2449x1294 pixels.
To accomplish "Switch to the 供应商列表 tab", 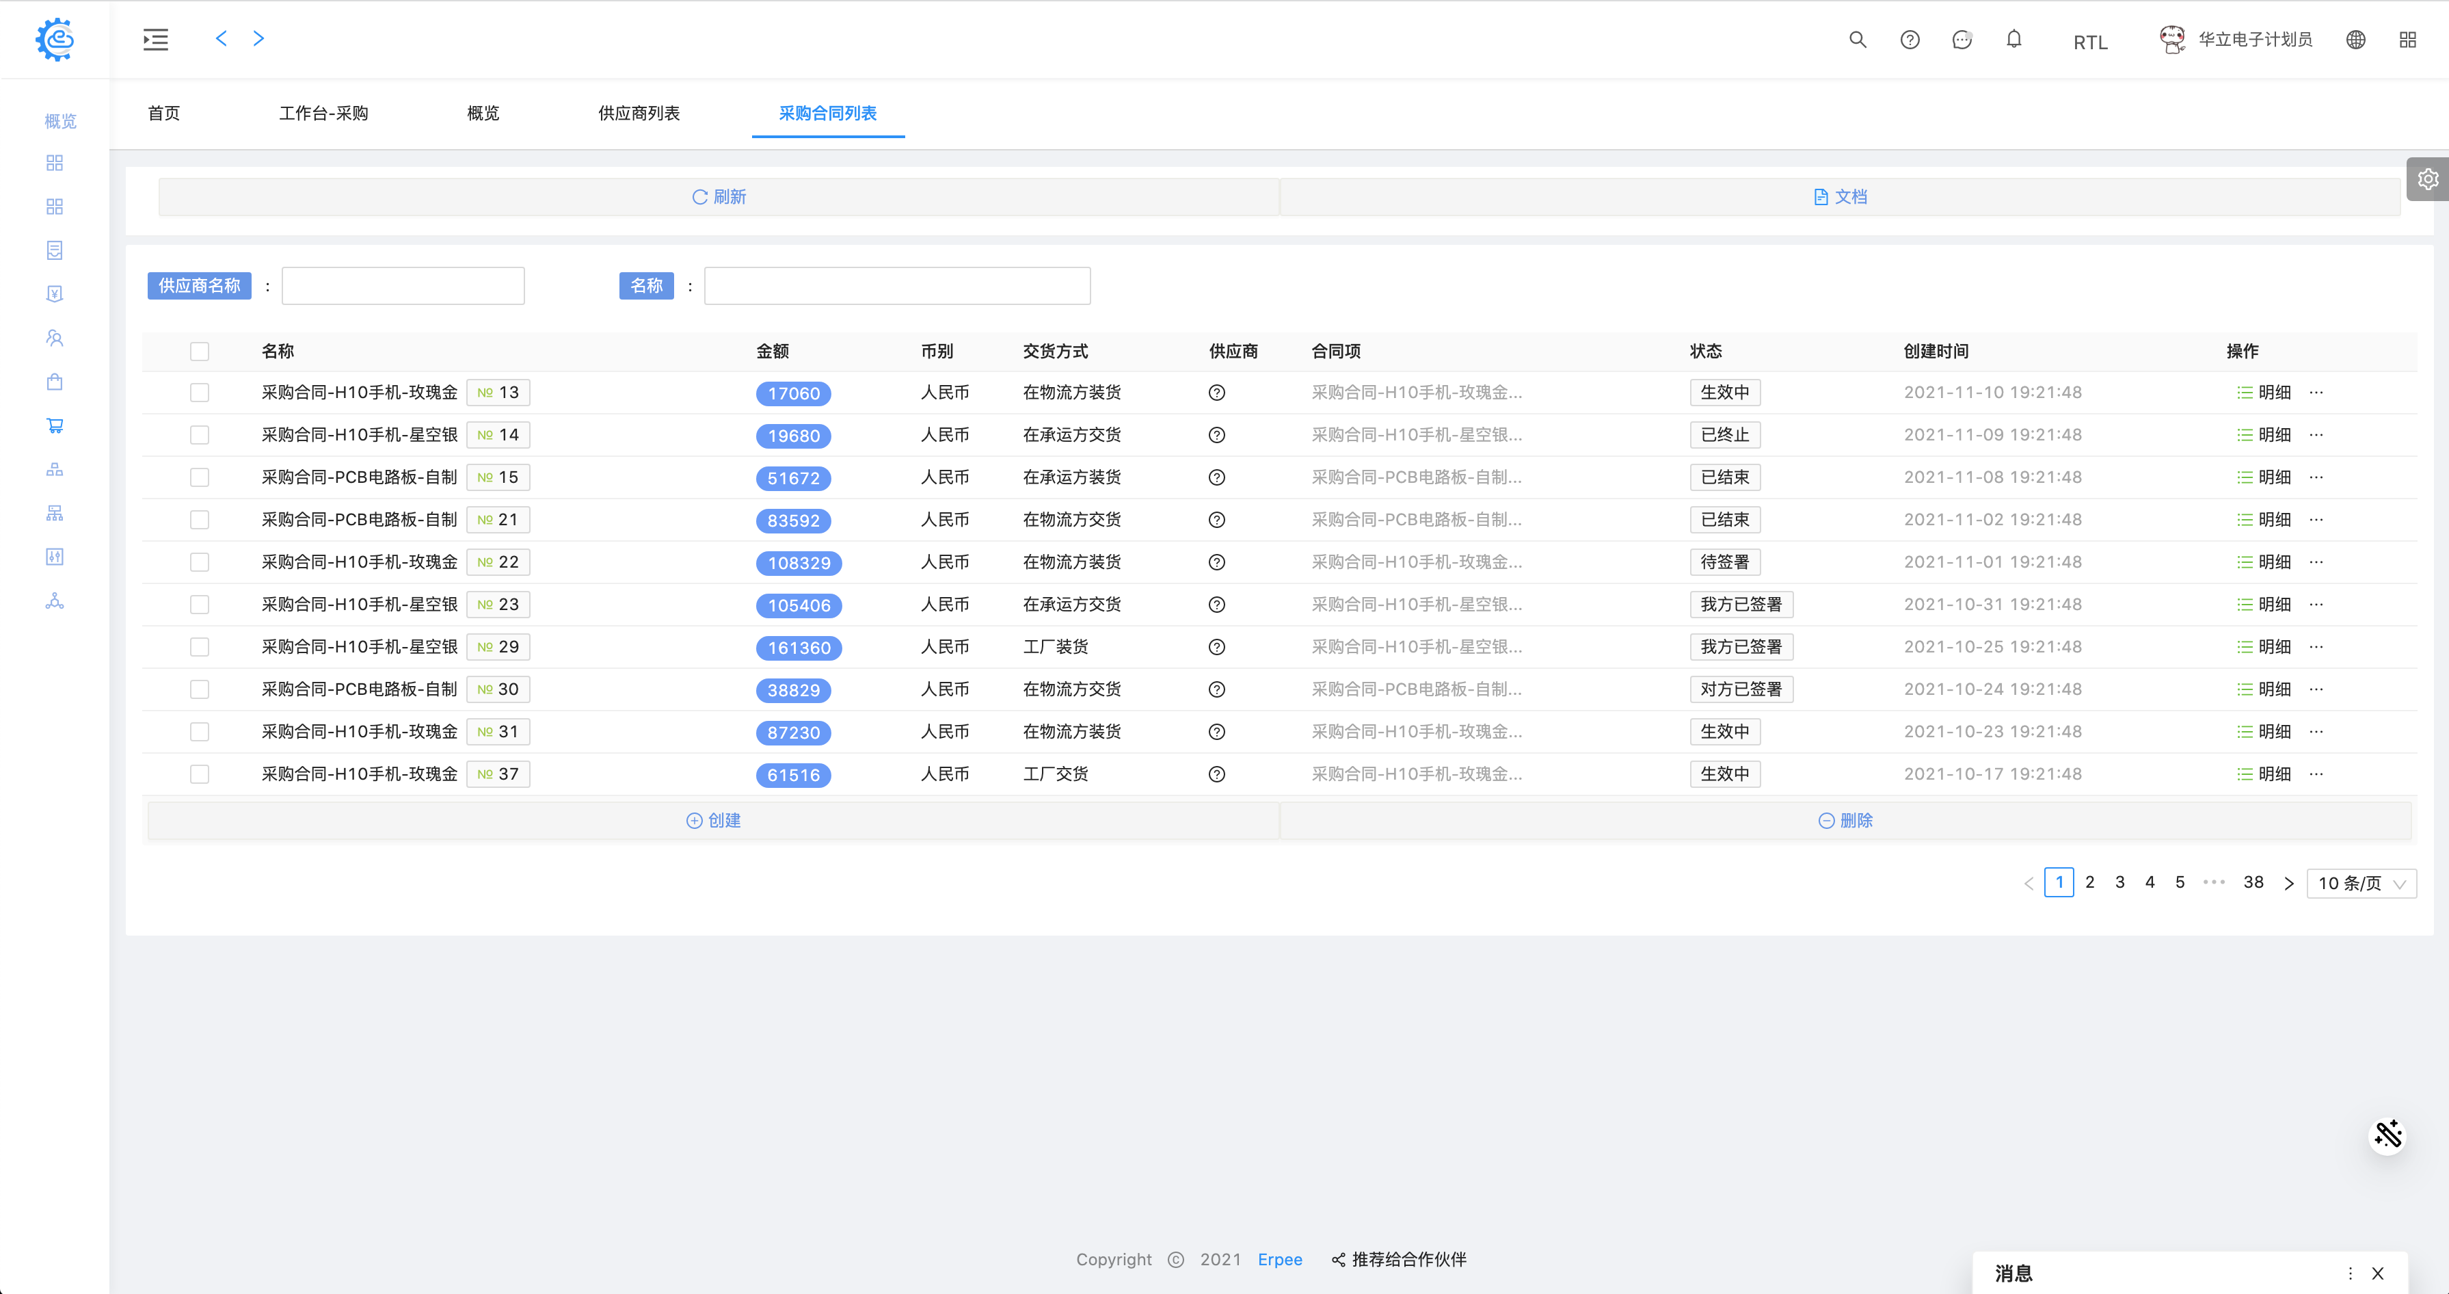I will tap(638, 113).
